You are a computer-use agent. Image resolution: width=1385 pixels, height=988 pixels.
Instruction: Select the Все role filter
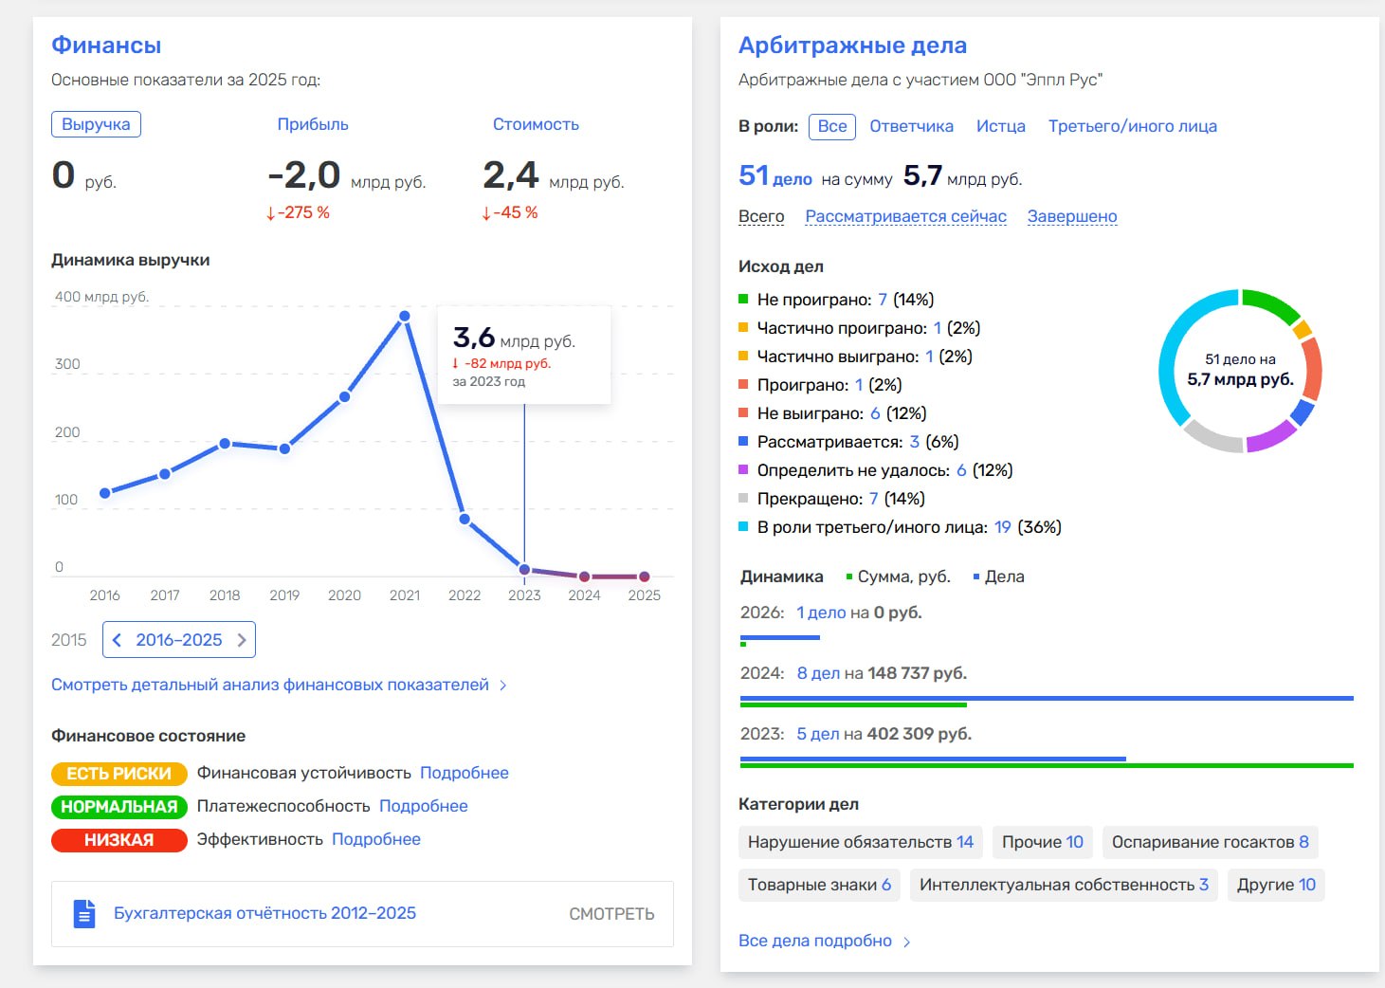pos(832,126)
